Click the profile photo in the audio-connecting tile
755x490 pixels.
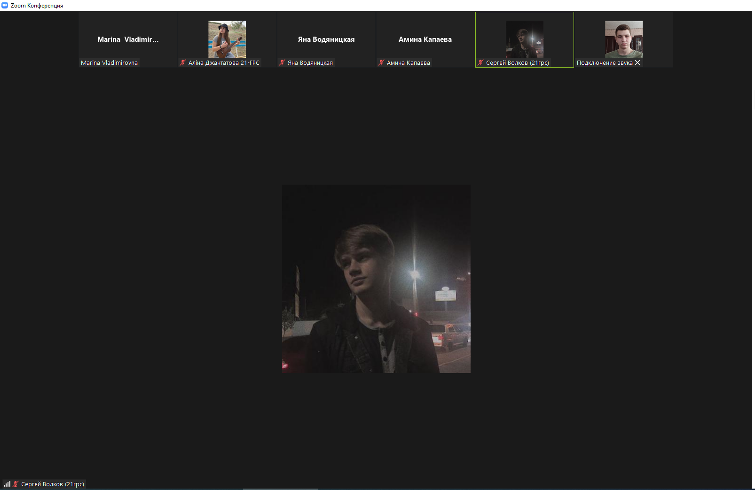624,39
